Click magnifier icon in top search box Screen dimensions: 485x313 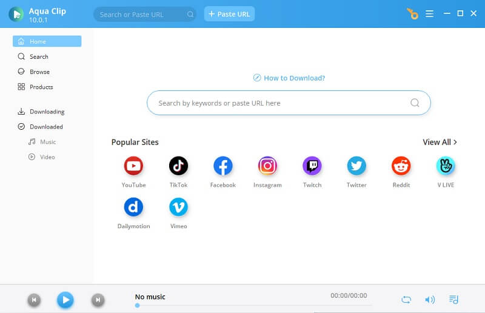pos(190,14)
